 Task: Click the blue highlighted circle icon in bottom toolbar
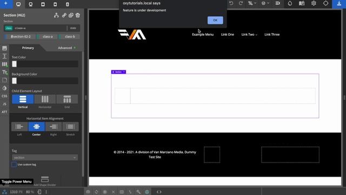[x=147, y=192]
